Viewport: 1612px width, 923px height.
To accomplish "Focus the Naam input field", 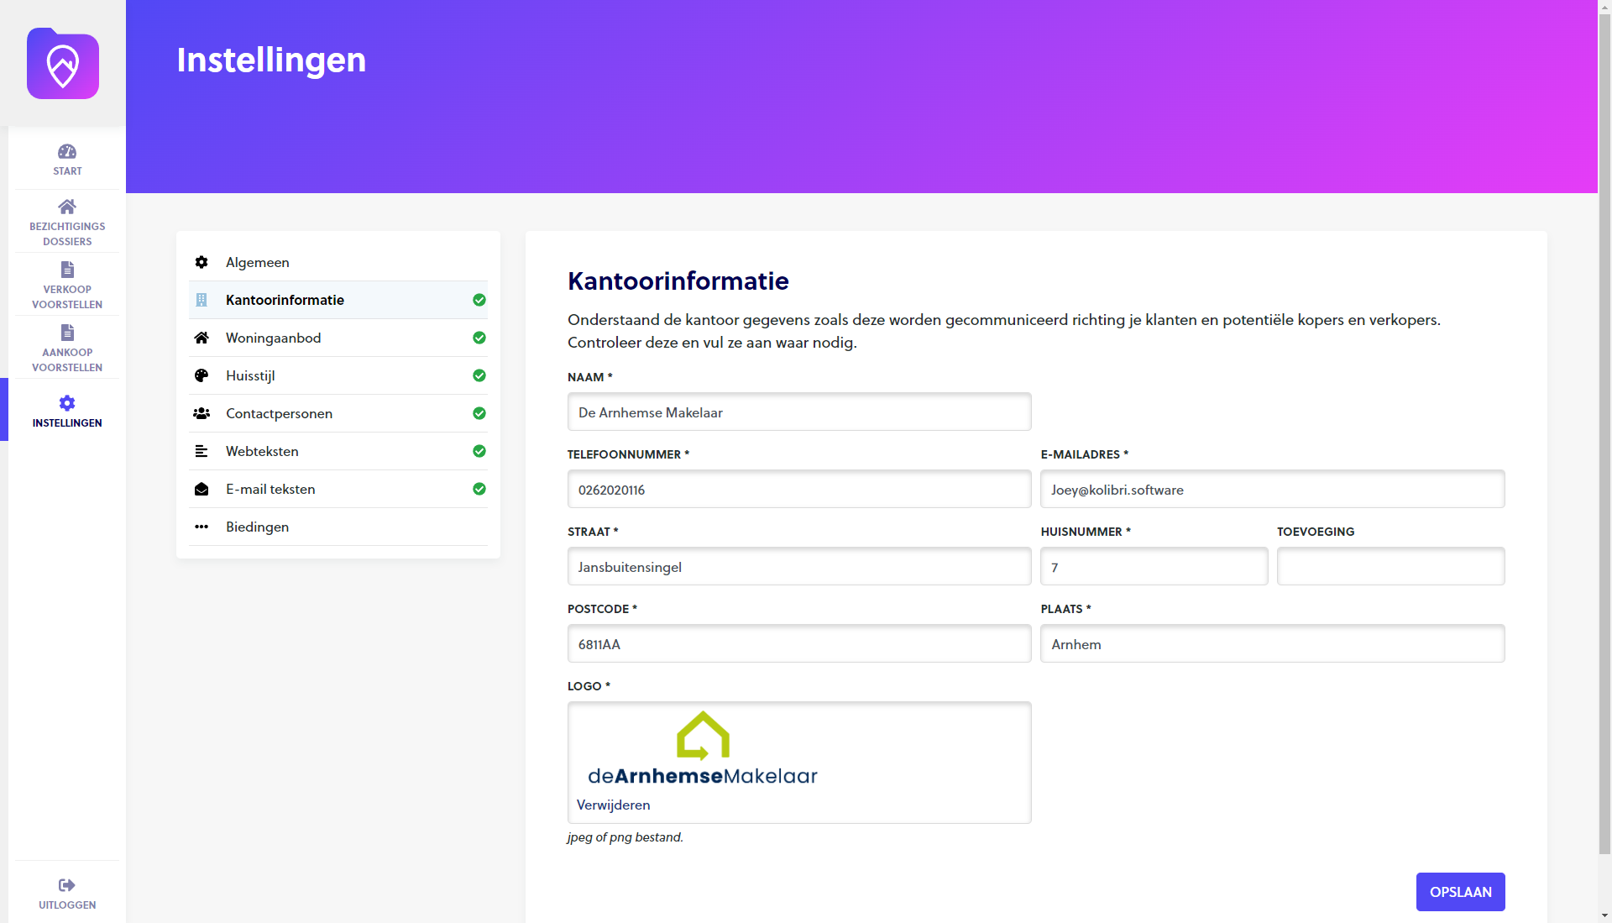I will (x=799, y=412).
